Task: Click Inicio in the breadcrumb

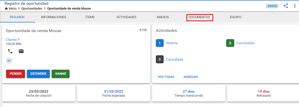Action: (x=13, y=9)
